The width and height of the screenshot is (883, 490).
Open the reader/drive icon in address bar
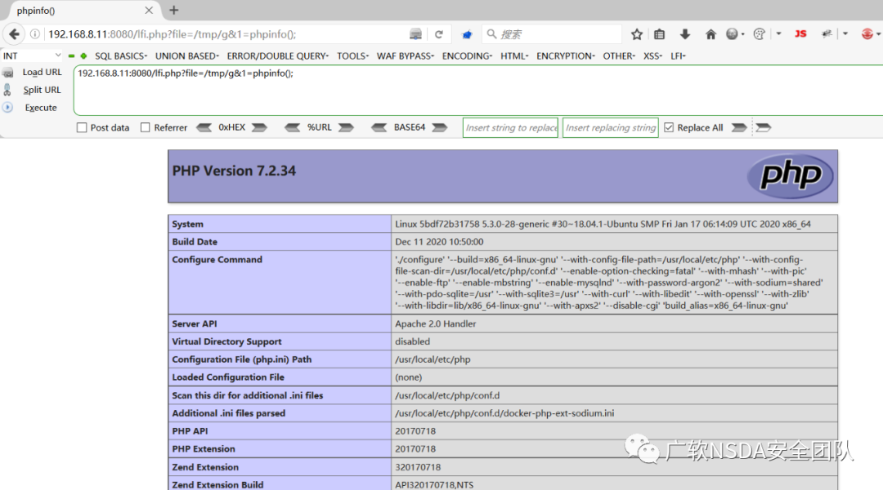pos(415,34)
